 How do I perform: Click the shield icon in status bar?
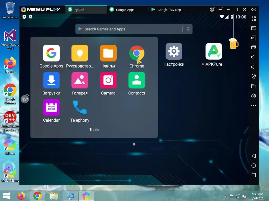24,17
